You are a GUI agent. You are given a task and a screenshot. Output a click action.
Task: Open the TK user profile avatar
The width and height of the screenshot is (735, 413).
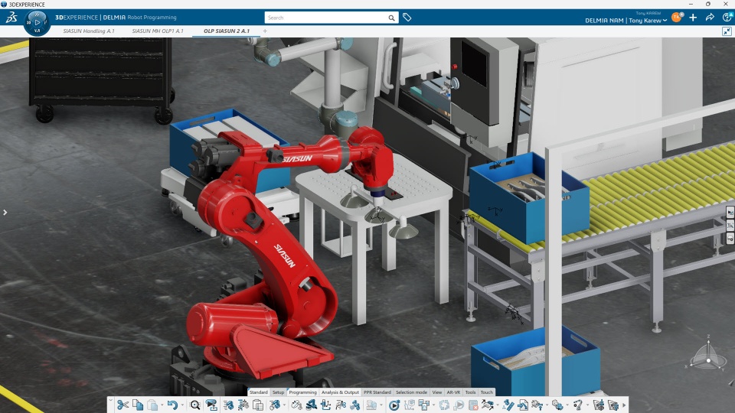click(677, 18)
